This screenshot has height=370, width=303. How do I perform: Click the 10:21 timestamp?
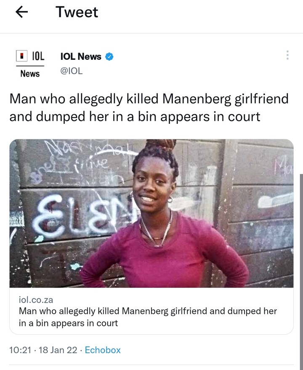click(20, 350)
